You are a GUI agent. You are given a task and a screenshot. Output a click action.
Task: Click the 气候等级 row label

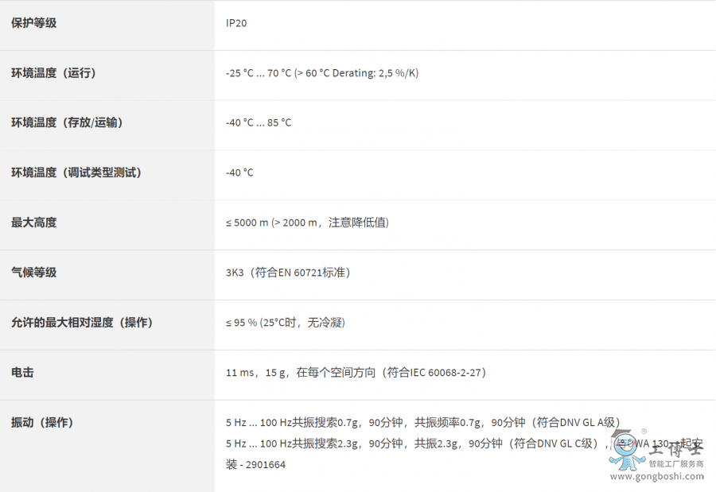[x=33, y=273]
